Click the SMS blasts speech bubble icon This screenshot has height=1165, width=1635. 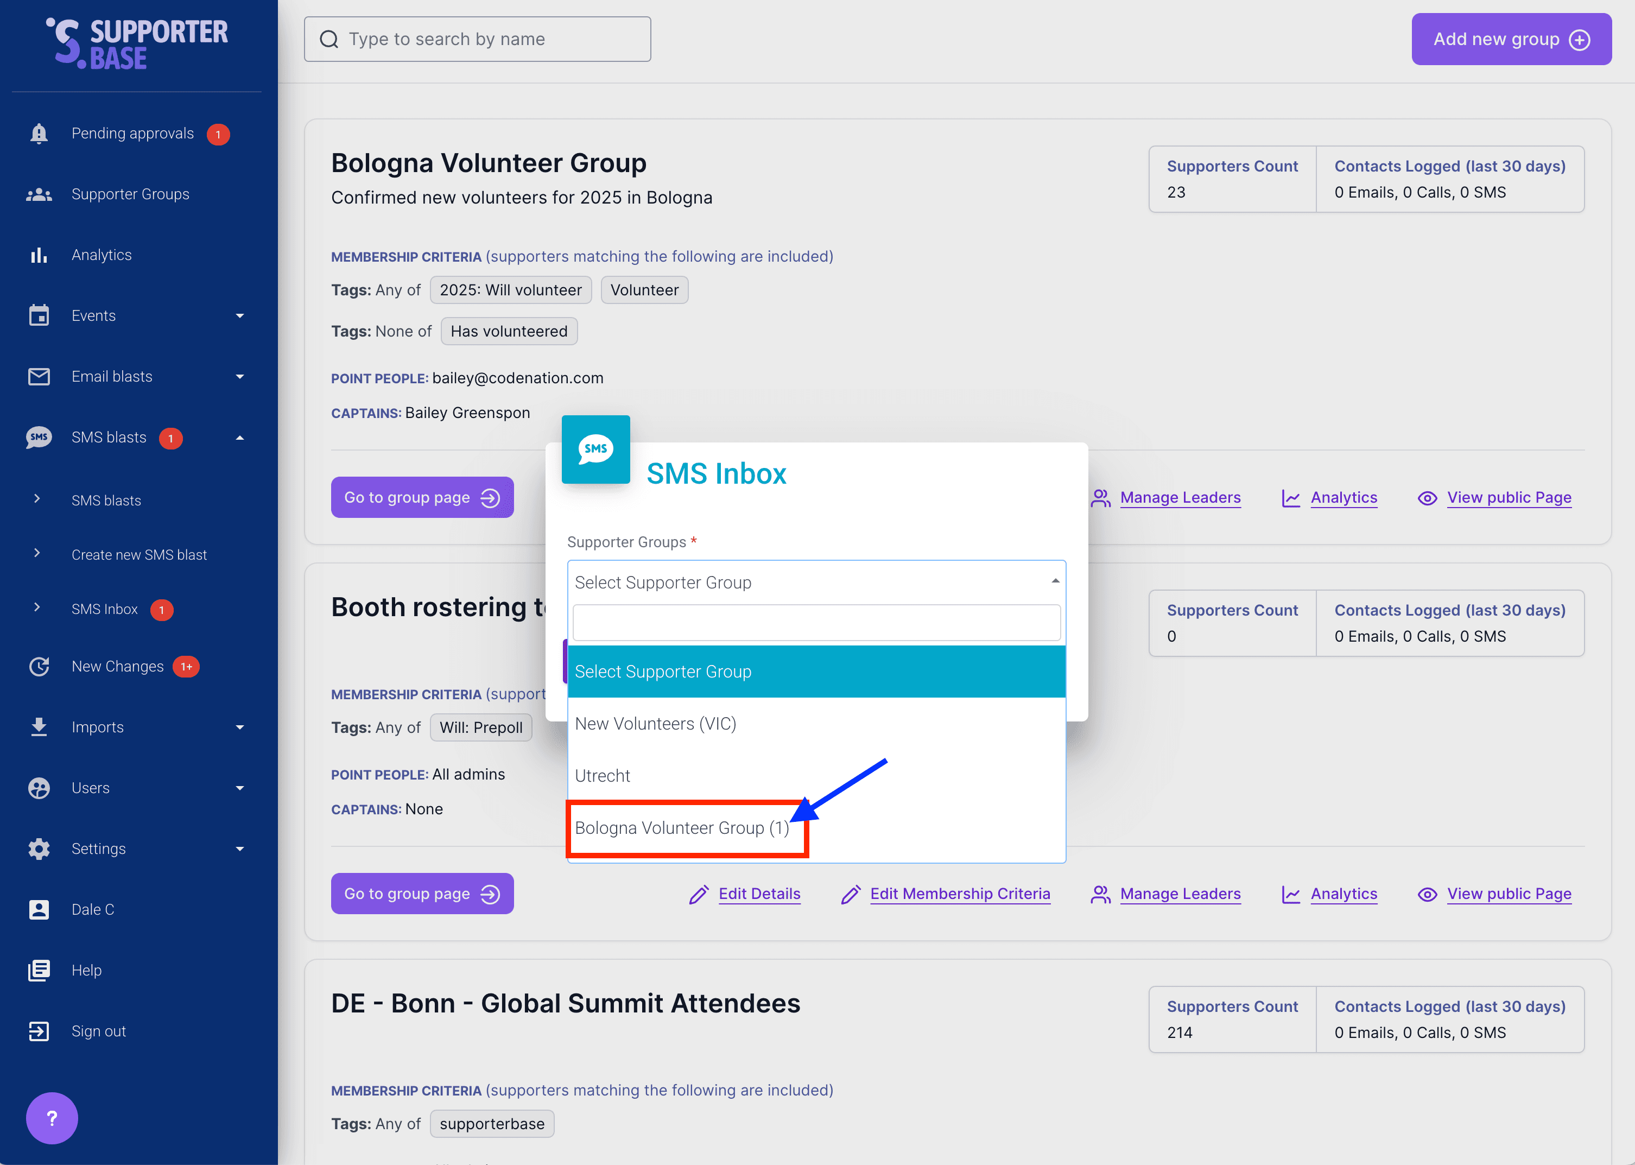[39, 437]
